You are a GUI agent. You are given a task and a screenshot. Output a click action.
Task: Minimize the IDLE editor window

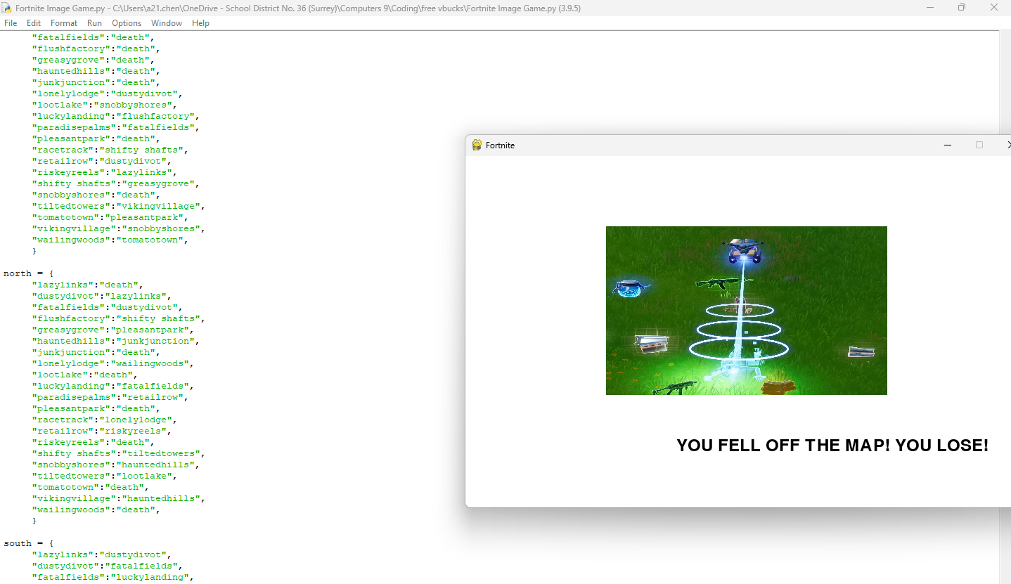click(930, 8)
